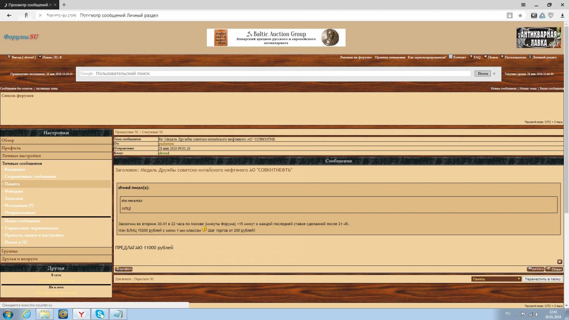Expand the Память folder dropdown
The image size is (569, 320).
[496, 279]
